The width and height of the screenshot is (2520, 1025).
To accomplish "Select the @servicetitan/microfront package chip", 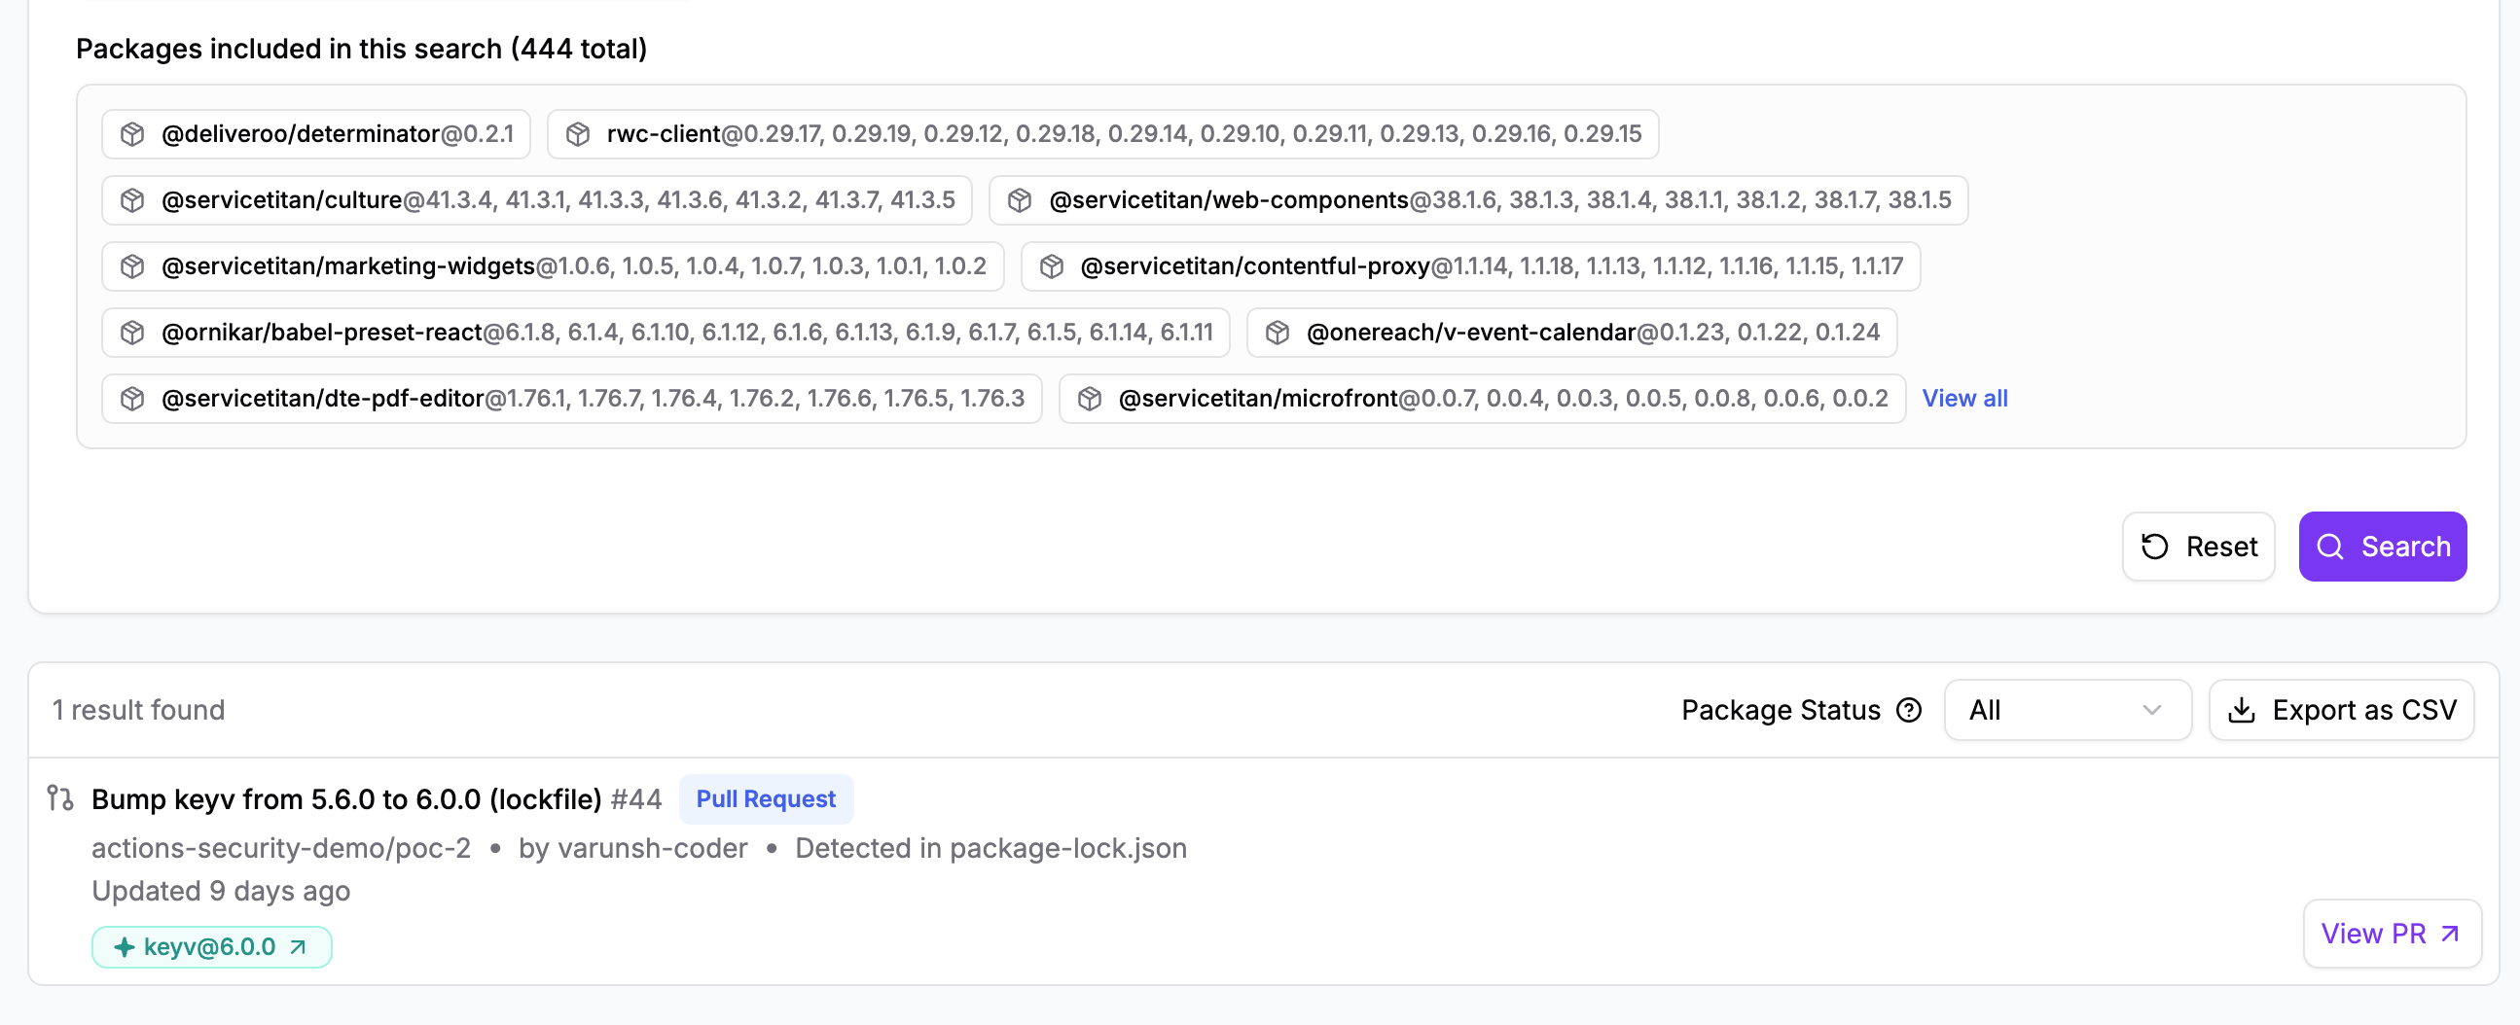I will 1482,399.
